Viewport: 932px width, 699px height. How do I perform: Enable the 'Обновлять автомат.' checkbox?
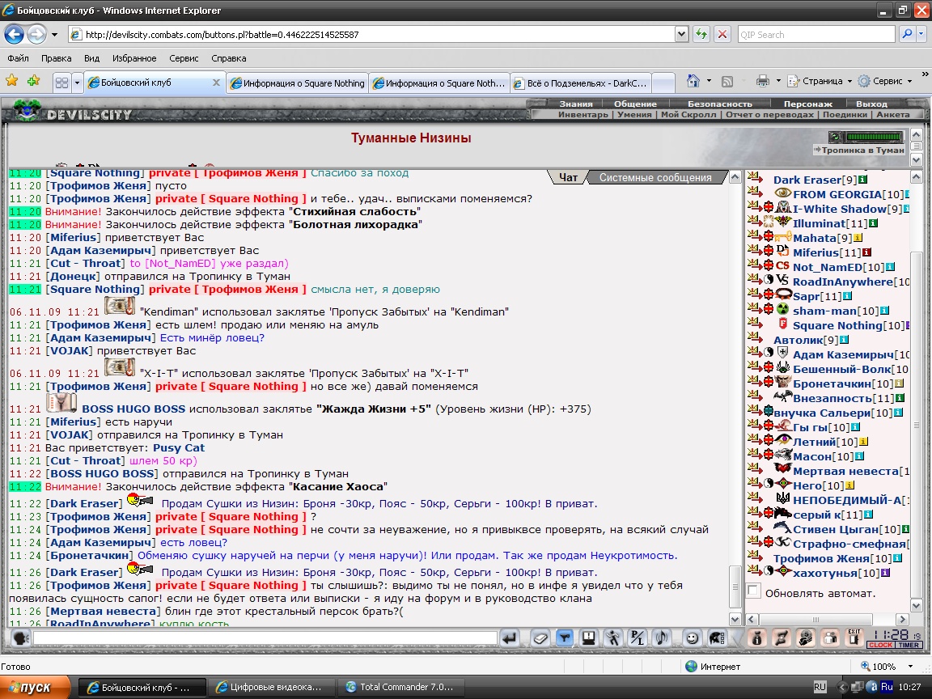[754, 592]
